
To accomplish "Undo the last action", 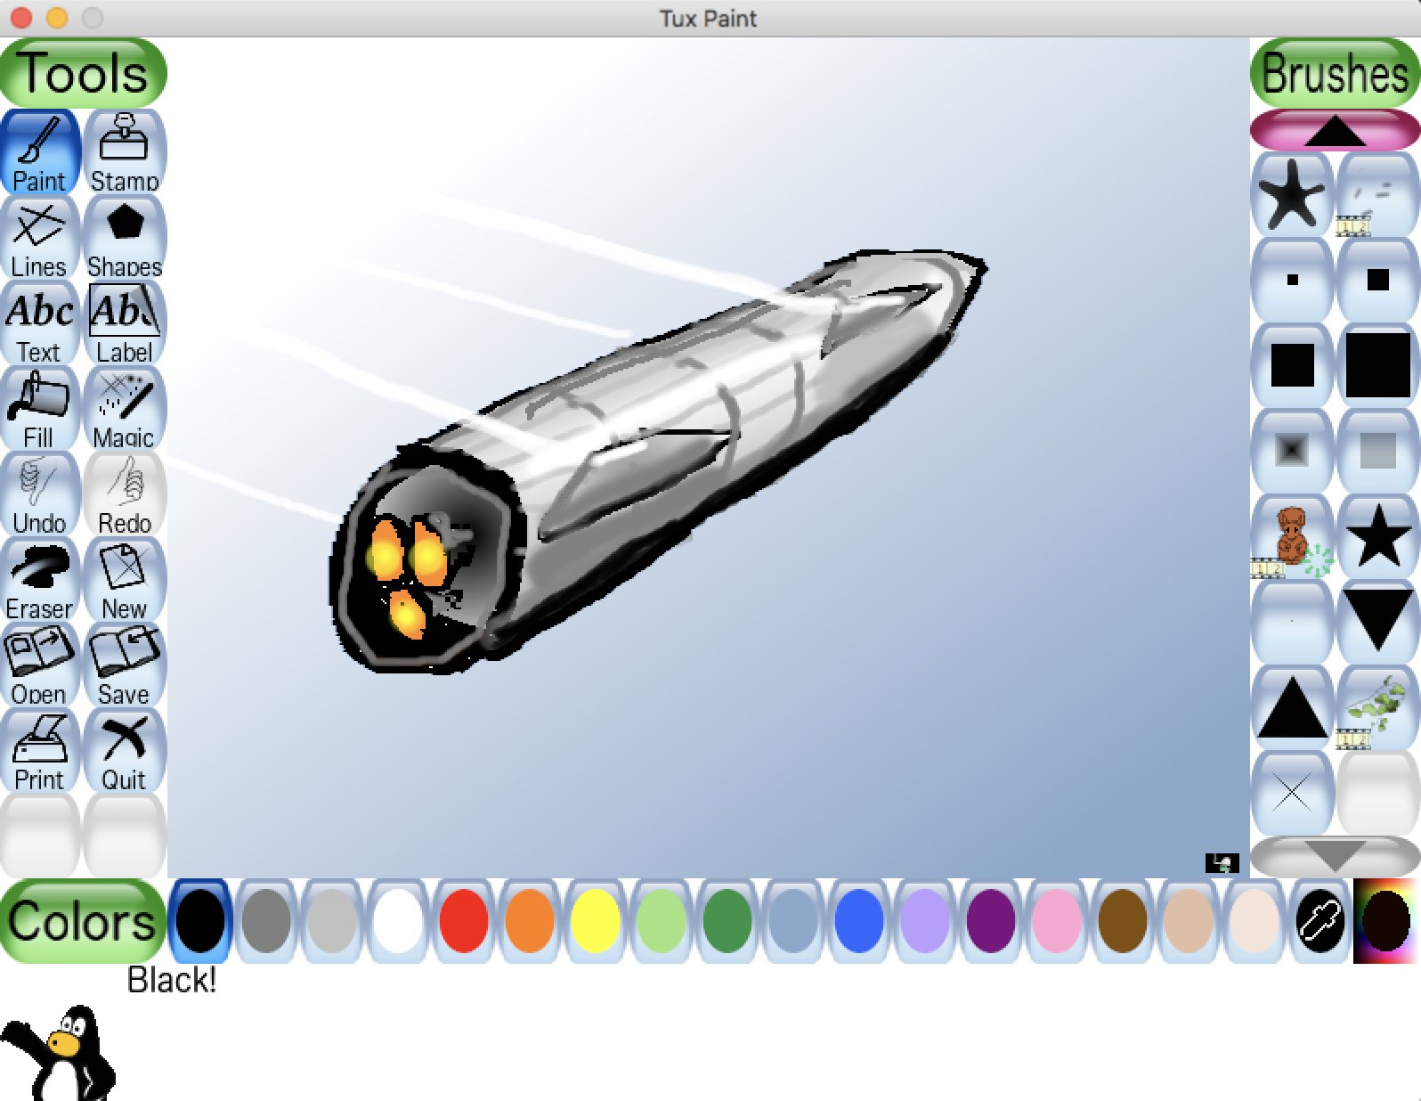I will click(x=40, y=494).
